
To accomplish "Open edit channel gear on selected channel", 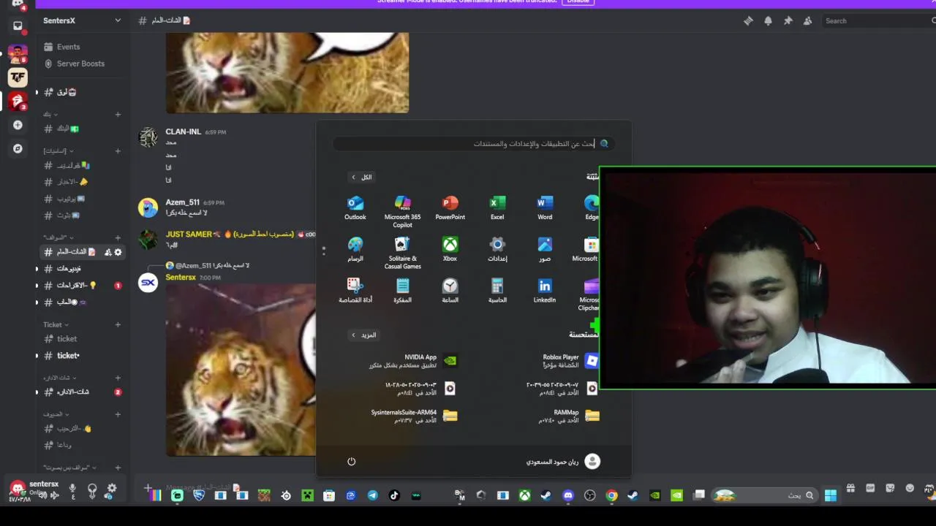I will (x=118, y=252).
